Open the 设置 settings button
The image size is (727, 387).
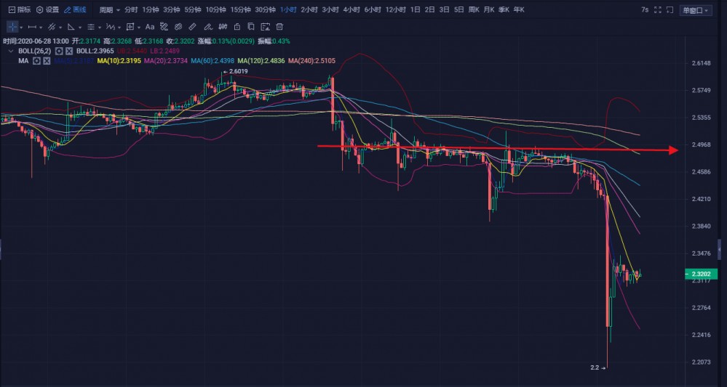tap(48, 10)
